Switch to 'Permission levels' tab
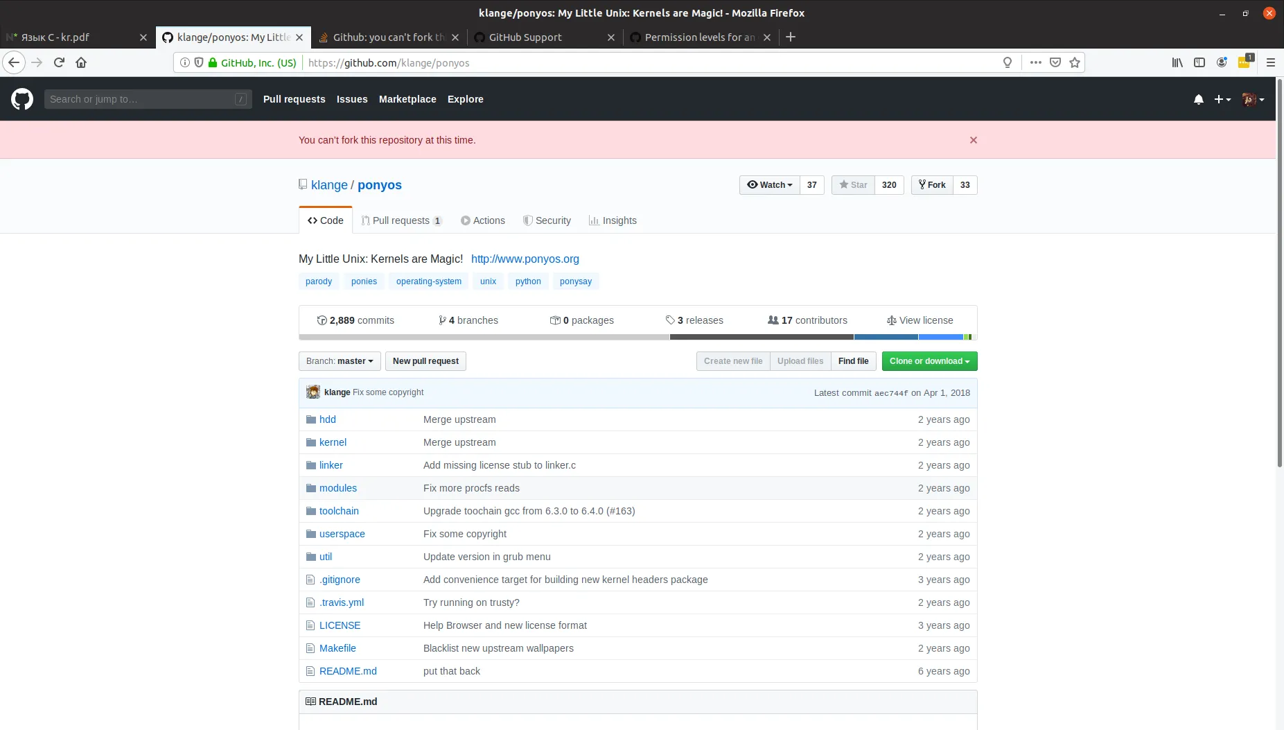The width and height of the screenshot is (1284, 730). [x=701, y=37]
